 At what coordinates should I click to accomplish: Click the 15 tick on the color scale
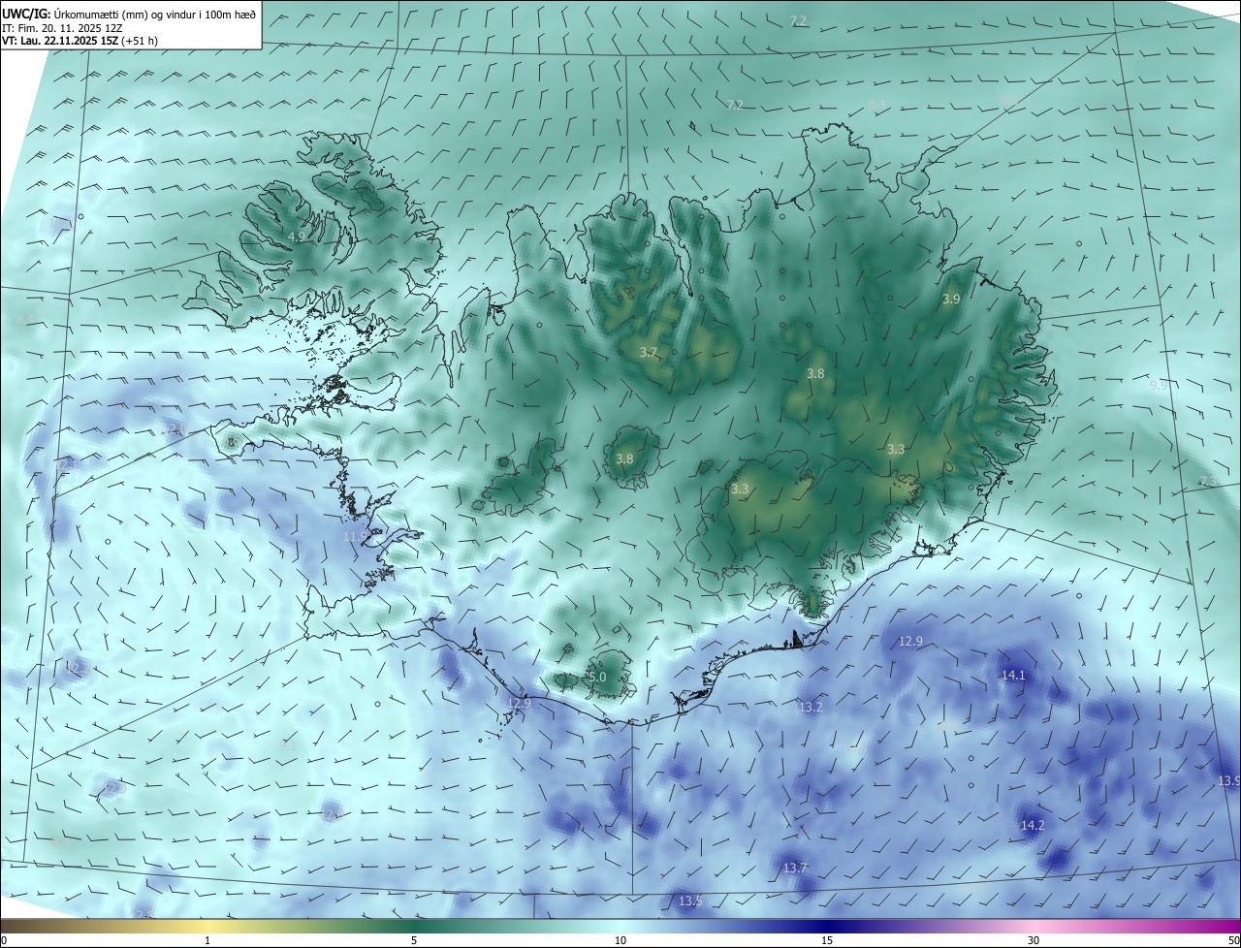coord(827,940)
